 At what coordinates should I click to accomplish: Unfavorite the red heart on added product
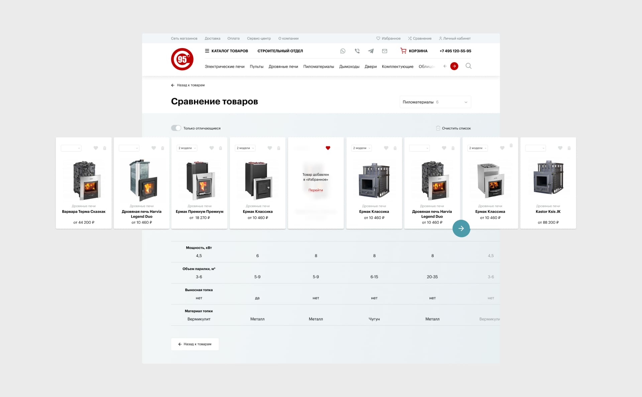point(328,148)
